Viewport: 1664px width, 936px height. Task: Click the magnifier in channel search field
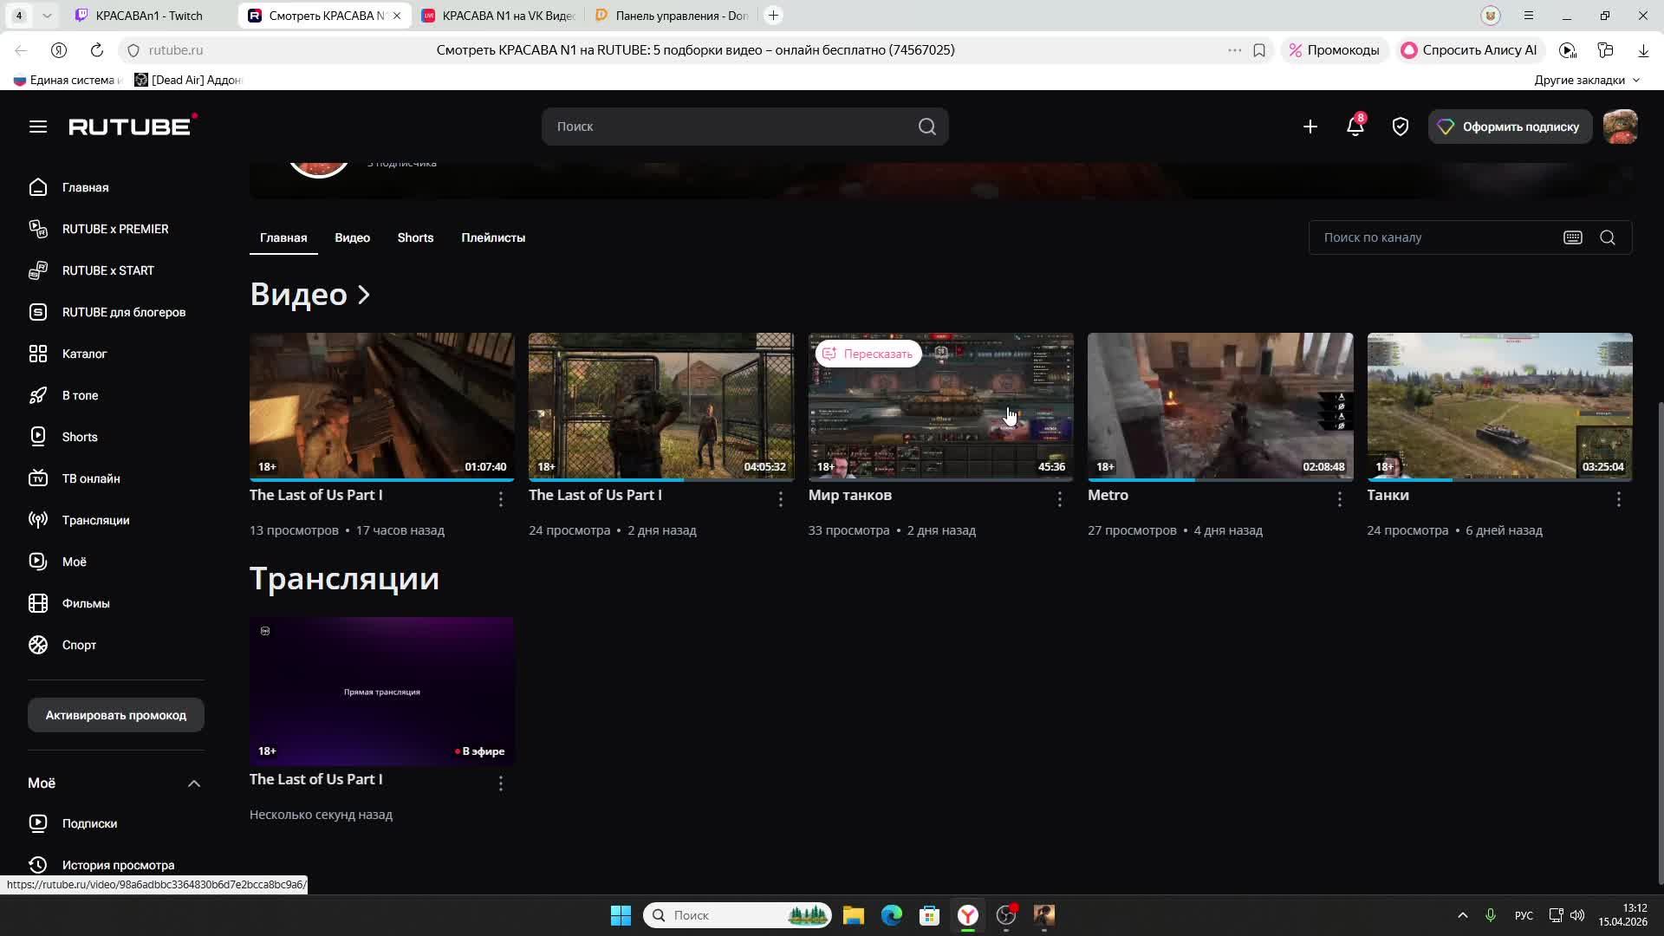[1607, 237]
